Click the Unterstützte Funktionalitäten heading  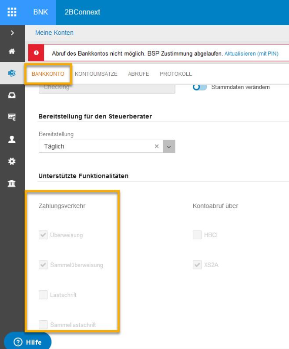tap(84, 176)
